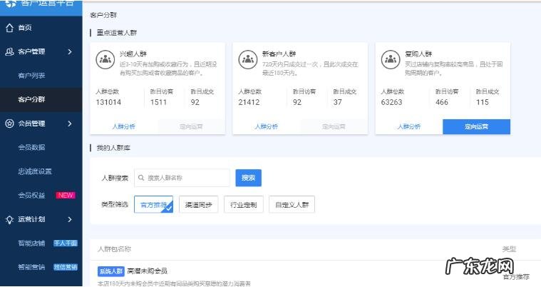541x287 pixels.
Task: Click the 运营计划 lightbulb icon
Action: click(10, 220)
